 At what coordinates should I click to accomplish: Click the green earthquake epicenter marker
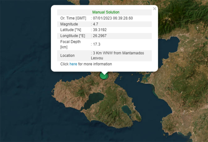tap(104, 76)
